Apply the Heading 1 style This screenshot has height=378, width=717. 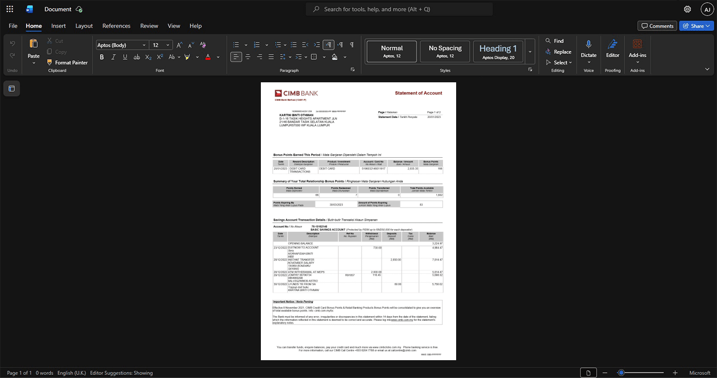[498, 51]
